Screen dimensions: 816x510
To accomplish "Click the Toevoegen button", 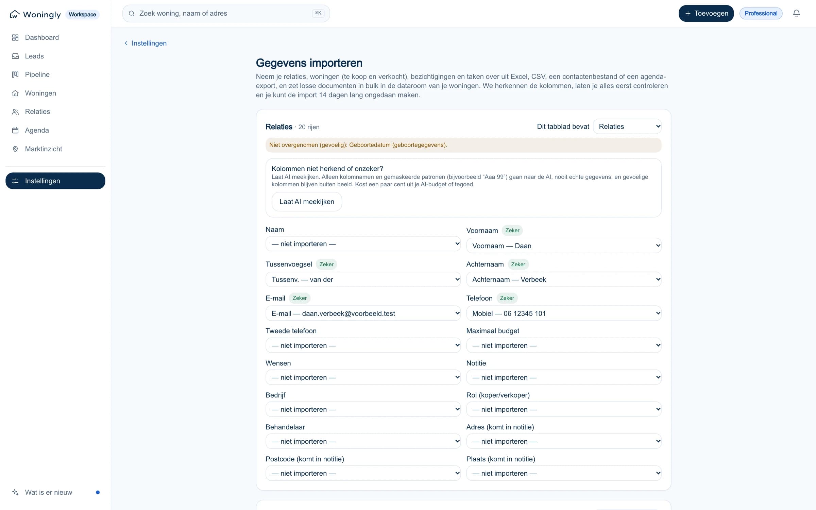I will 706,13.
